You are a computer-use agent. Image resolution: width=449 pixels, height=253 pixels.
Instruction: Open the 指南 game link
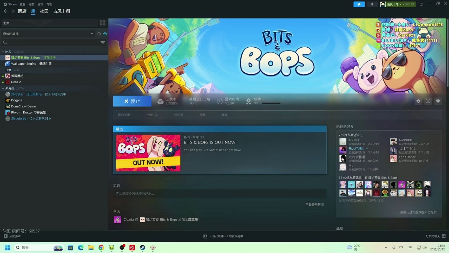pos(202,115)
